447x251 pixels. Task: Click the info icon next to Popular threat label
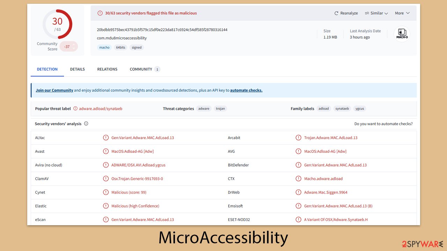pyautogui.click(x=75, y=108)
